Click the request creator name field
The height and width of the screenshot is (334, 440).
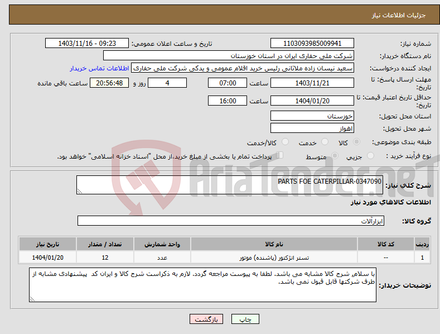(x=243, y=68)
